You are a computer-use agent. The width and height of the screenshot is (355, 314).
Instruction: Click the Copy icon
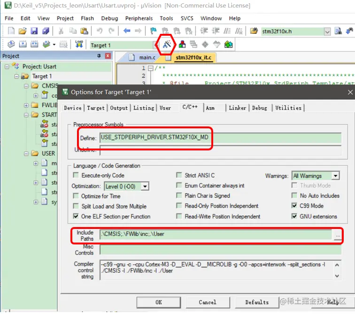73,31
